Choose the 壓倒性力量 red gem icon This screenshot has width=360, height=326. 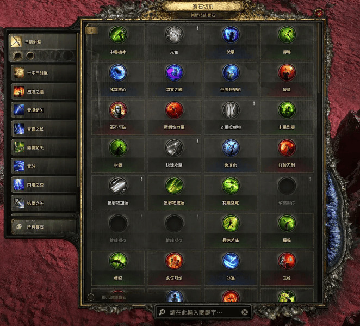[174, 110]
